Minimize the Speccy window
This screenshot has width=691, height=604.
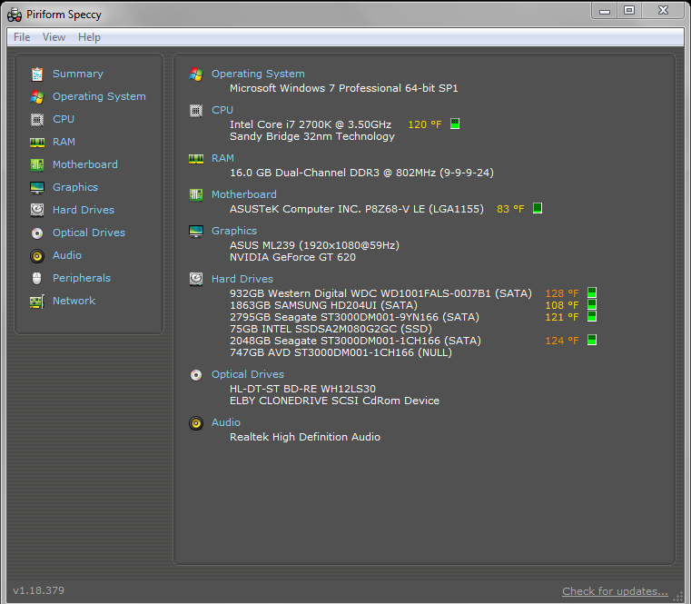click(x=605, y=10)
